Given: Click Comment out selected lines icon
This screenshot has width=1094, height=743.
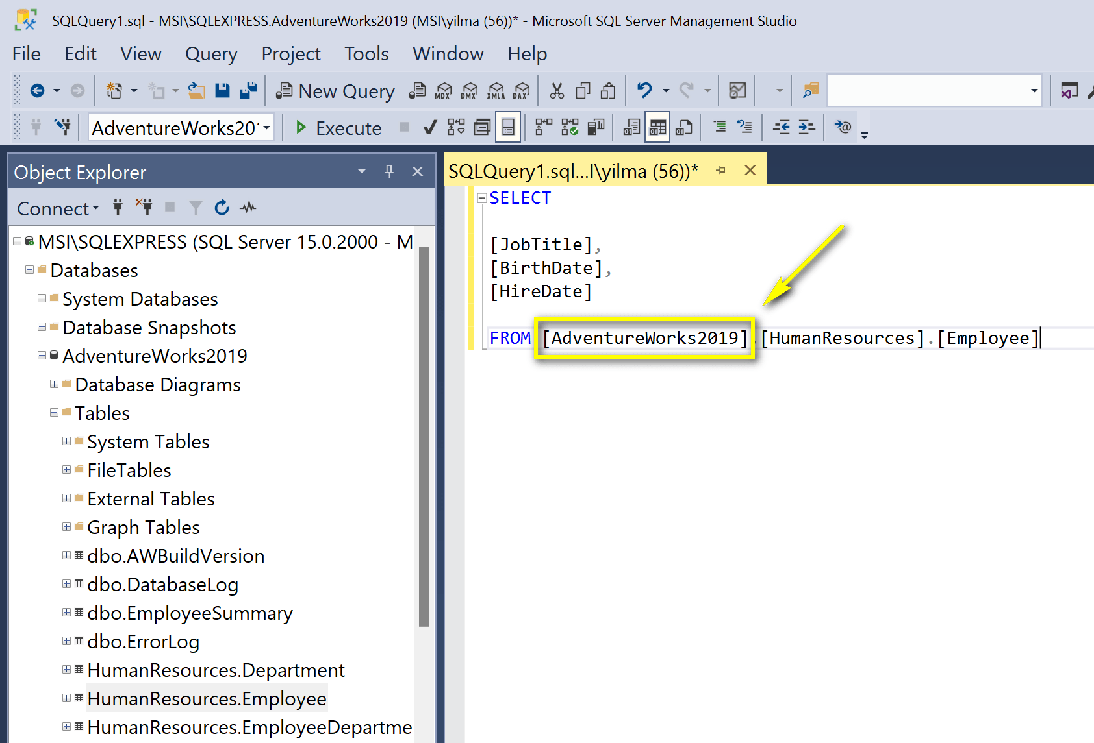Looking at the screenshot, I should pyautogui.click(x=720, y=127).
